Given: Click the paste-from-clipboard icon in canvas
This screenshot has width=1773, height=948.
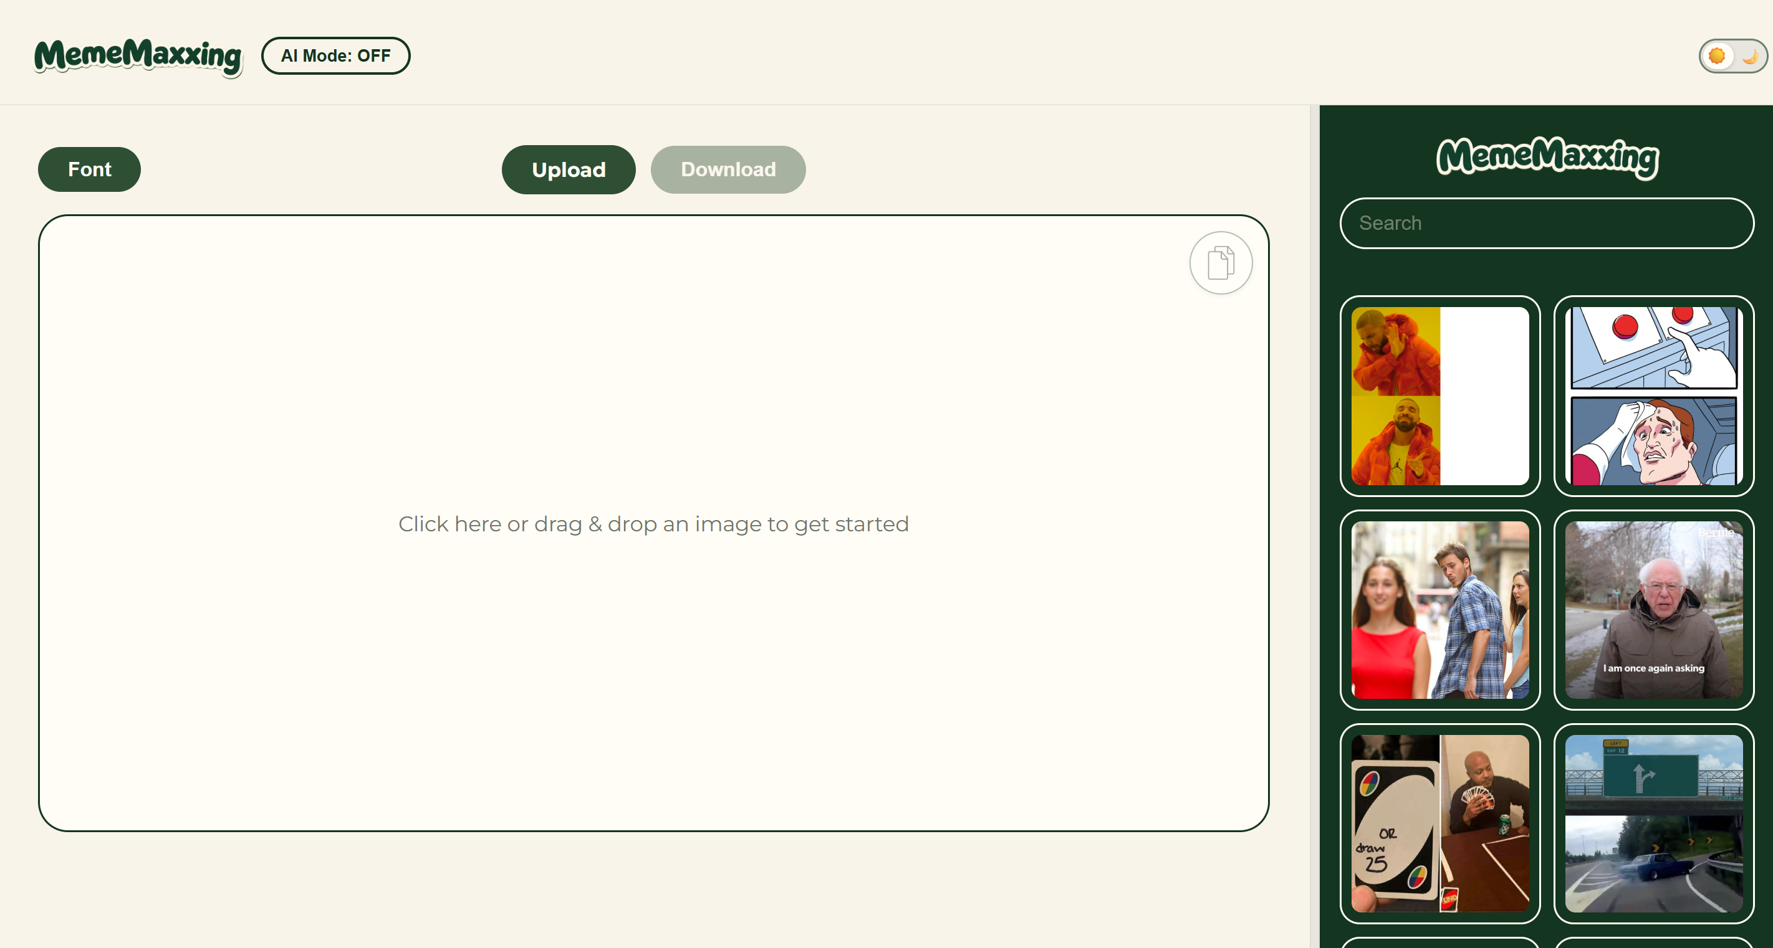Looking at the screenshot, I should tap(1220, 263).
